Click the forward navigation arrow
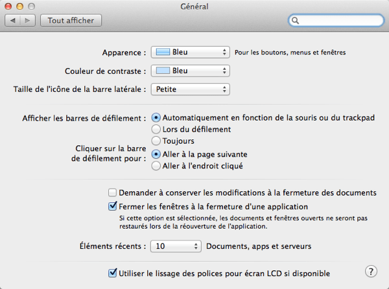 point(28,20)
